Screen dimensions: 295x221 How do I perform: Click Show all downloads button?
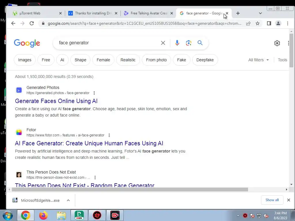(272, 200)
